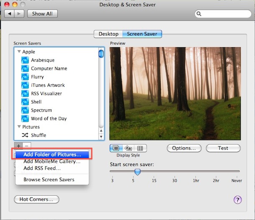The image size is (255, 220).
Task: Select the collage display style
Action: click(x=128, y=148)
